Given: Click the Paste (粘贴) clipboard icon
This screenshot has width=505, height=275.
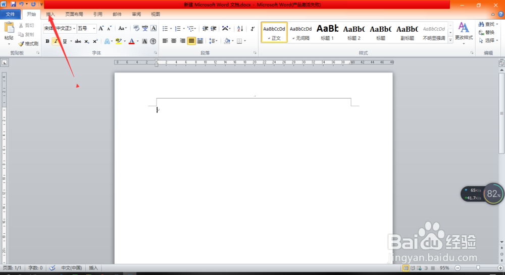Looking at the screenshot, I should click(9, 28).
